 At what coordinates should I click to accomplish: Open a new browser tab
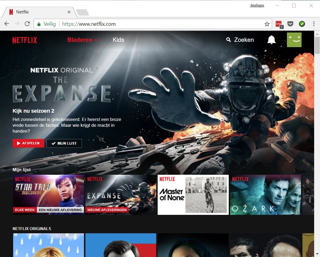point(82,12)
